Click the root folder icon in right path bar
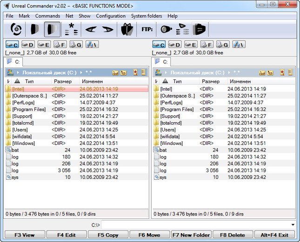The image size is (300, 242). (262, 72)
